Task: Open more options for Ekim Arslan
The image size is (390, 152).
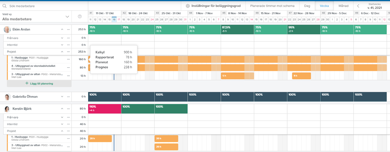Action: [68, 30]
